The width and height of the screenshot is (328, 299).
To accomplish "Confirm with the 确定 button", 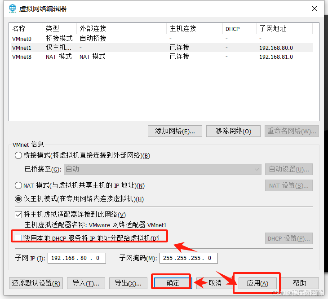I will 173,283.
